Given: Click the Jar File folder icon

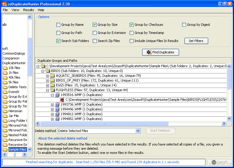Looking at the screenshot, I should click(5, 116).
